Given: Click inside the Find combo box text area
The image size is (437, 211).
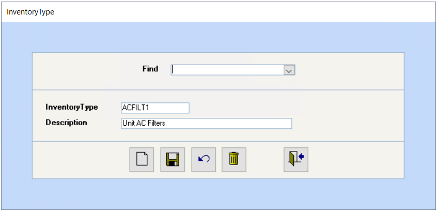Looking at the screenshot, I should click(x=227, y=70).
